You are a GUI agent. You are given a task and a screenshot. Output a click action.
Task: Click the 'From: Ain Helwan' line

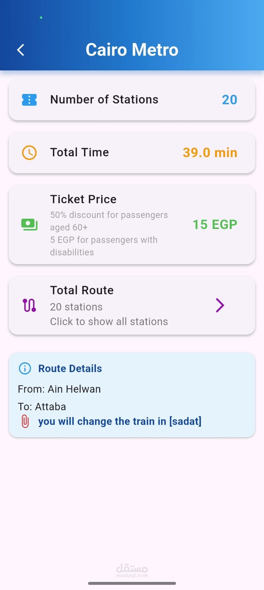click(x=59, y=389)
